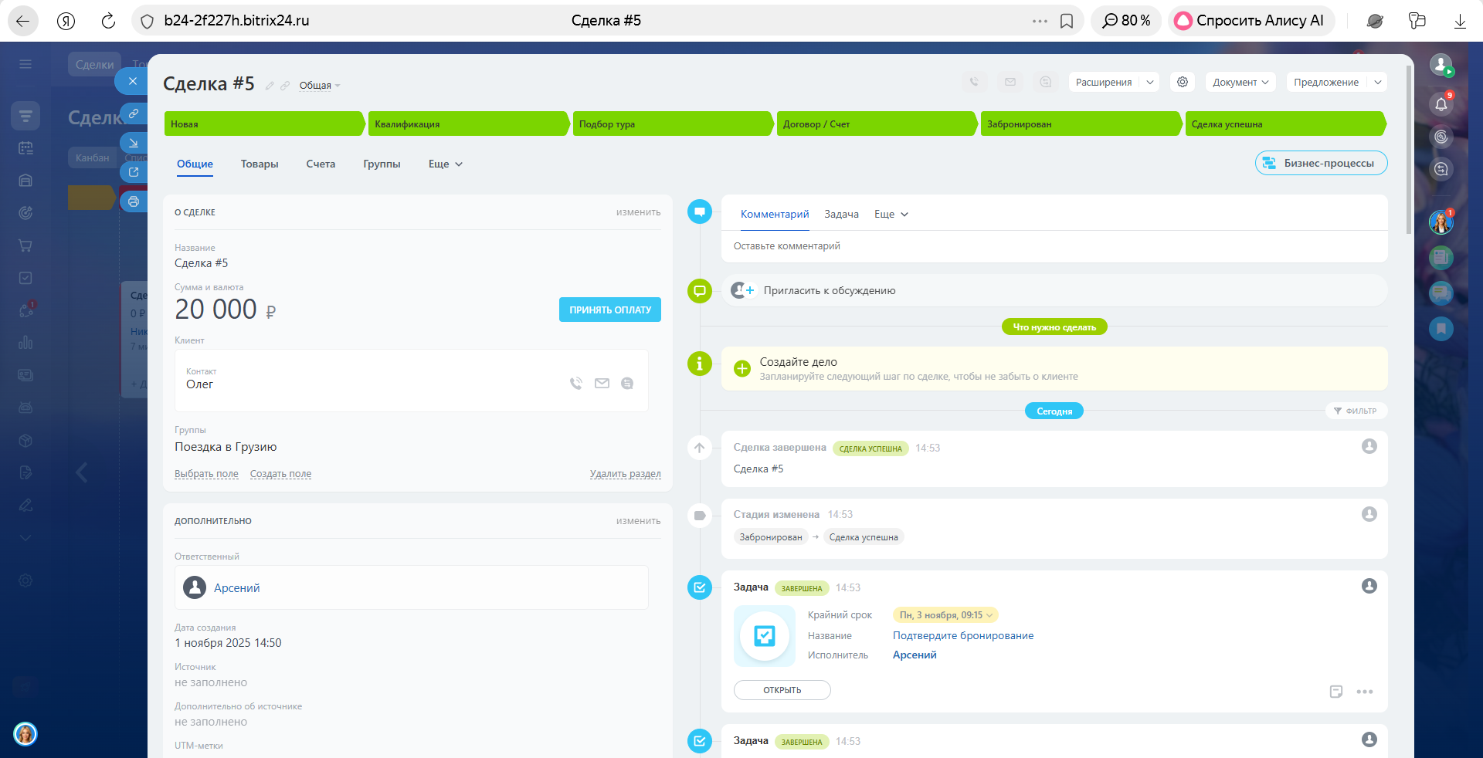Click Пригласить к обсуждению
The width and height of the screenshot is (1483, 758).
click(x=830, y=291)
